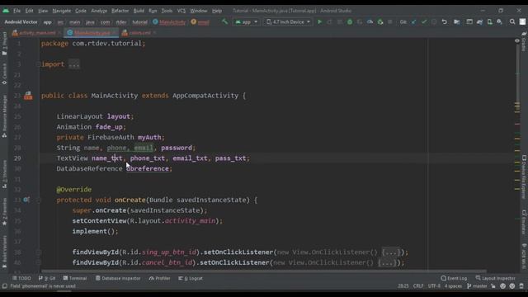This screenshot has width=528, height=297.
Task: Click the Make Project hammer icon
Action: 224,22
